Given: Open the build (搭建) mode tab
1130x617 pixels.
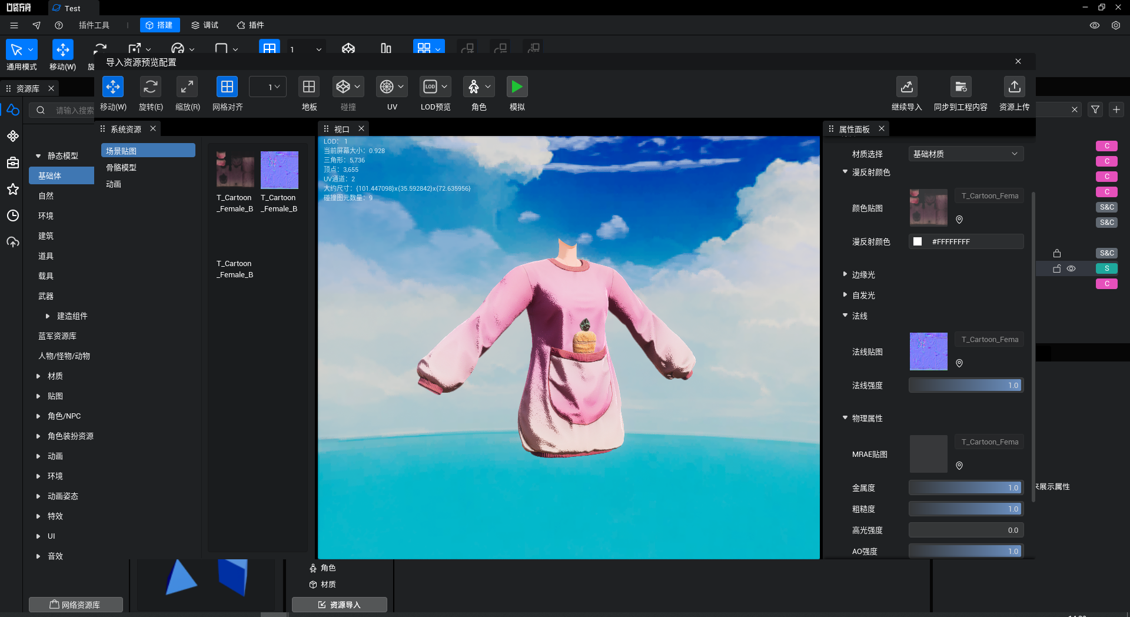Looking at the screenshot, I should [159, 25].
